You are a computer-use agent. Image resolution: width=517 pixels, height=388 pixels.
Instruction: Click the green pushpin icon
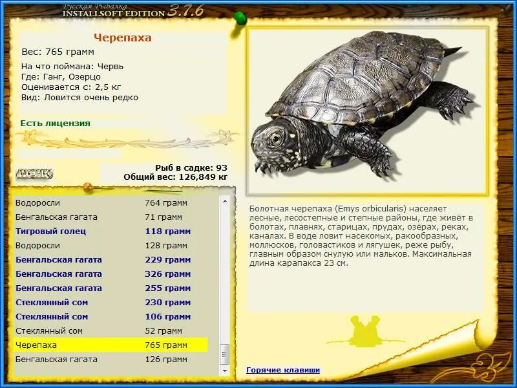coord(240,18)
